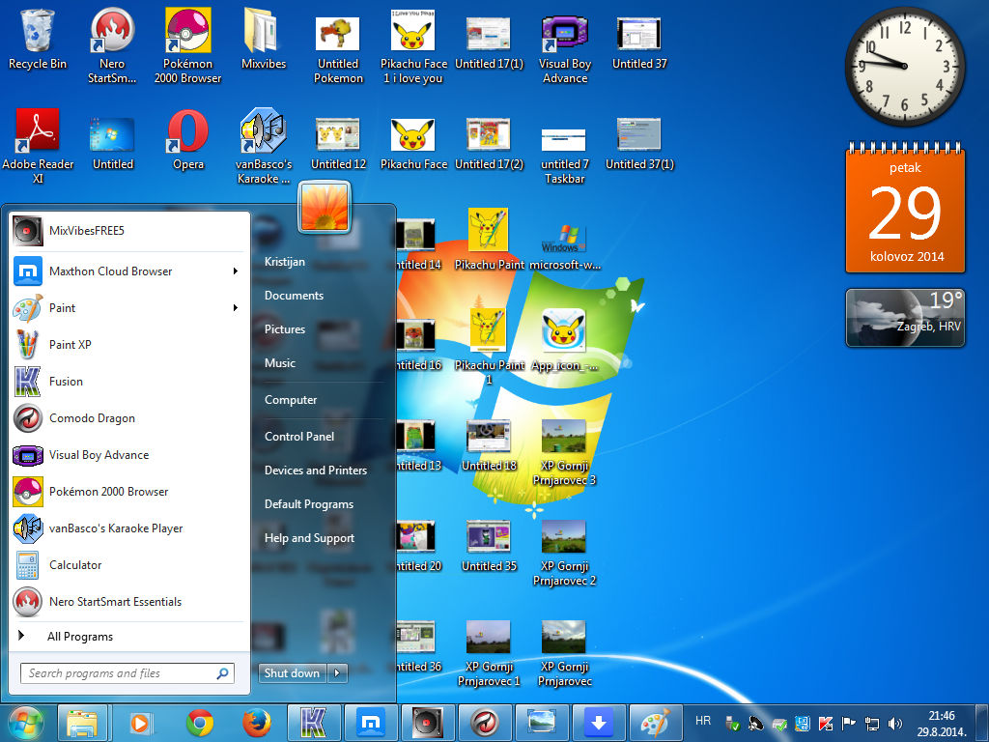Launch Fusion from the Start menu
This screenshot has height=742, width=989.
128,381
